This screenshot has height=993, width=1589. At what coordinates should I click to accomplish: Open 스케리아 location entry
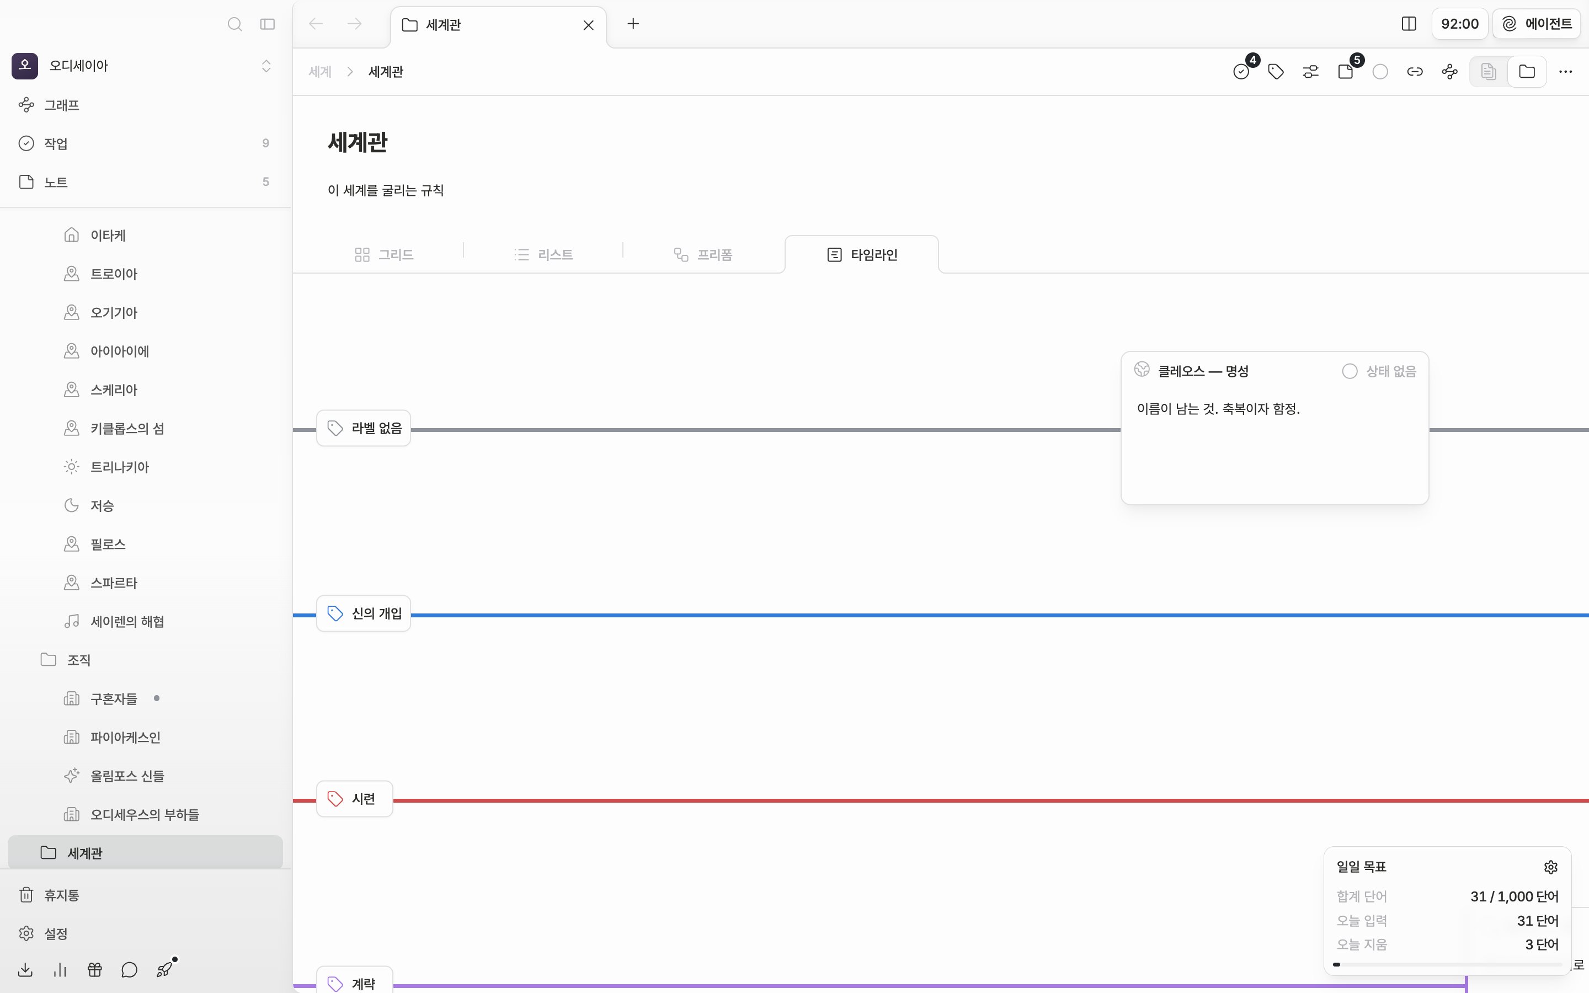pyautogui.click(x=145, y=390)
